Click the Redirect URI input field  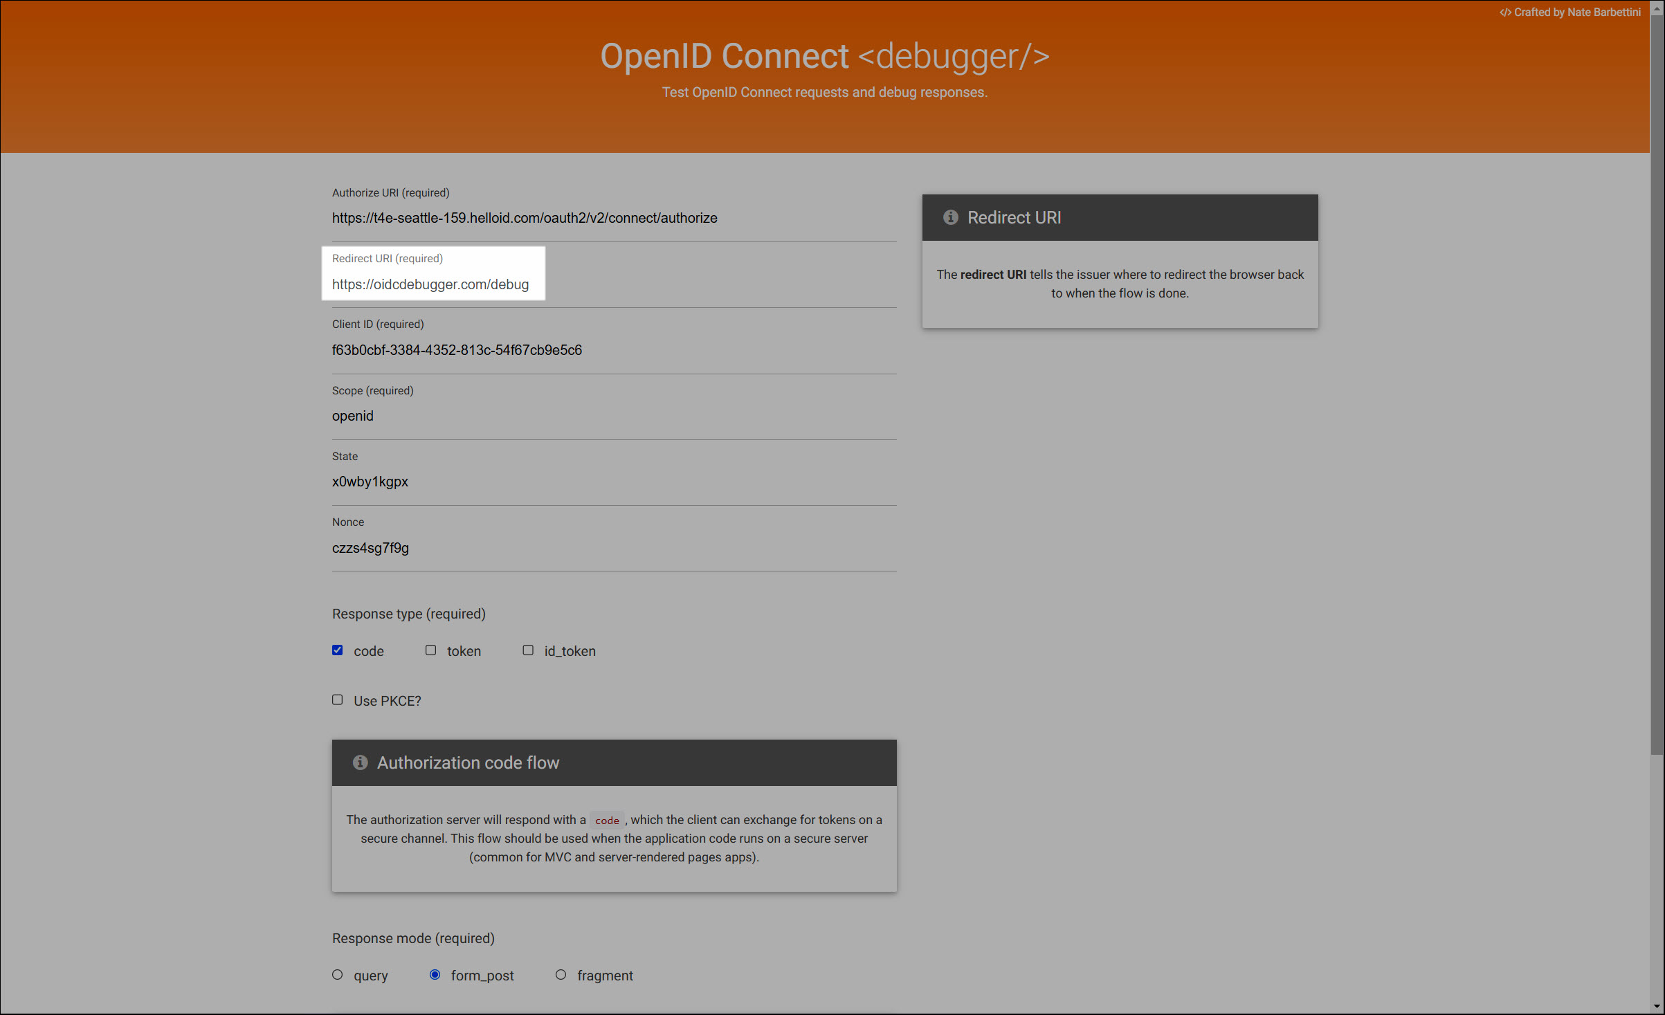[615, 284]
